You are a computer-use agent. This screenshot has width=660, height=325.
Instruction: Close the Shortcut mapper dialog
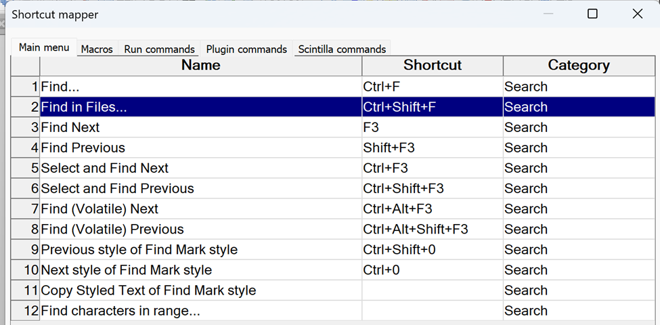click(637, 14)
